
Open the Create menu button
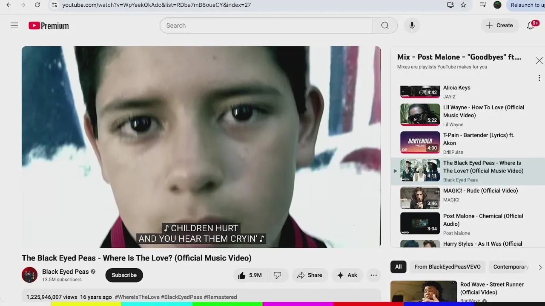[499, 25]
